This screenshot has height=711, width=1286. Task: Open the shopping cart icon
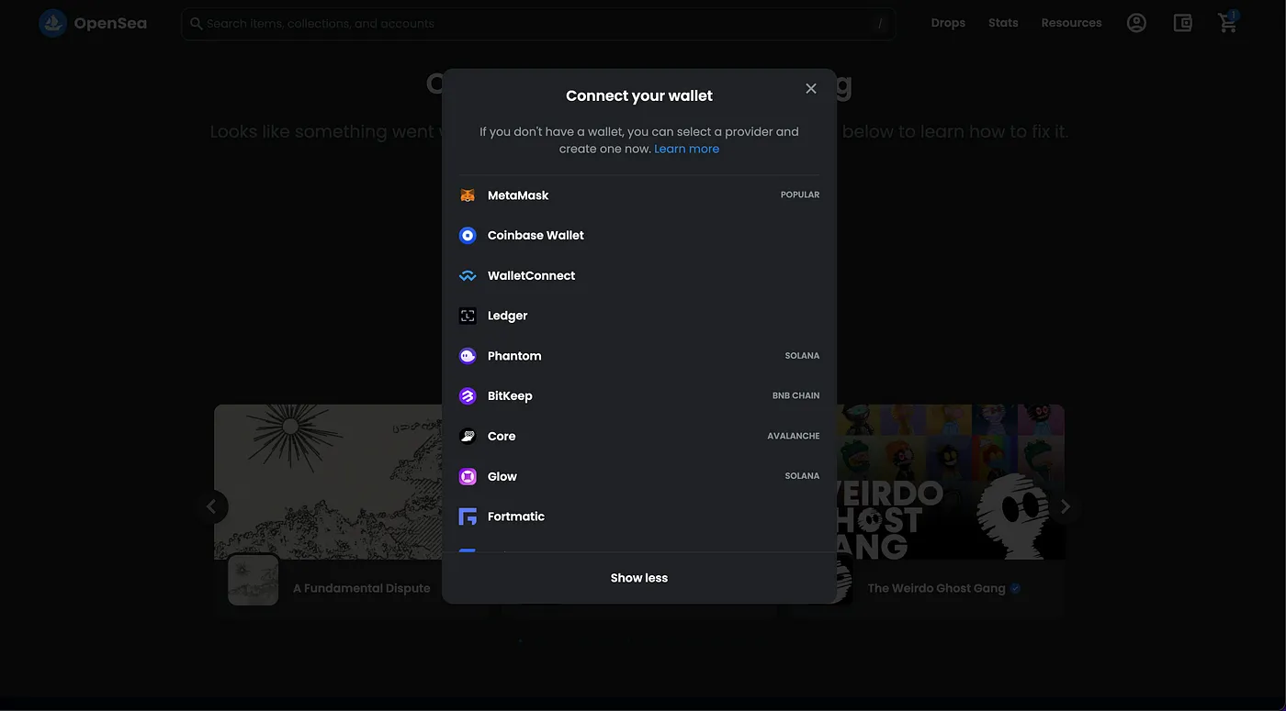[x=1227, y=23]
